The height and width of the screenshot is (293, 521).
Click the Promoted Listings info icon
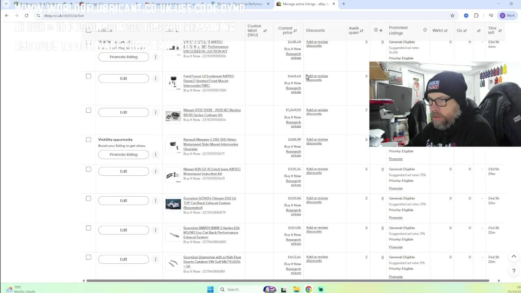(x=425, y=30)
